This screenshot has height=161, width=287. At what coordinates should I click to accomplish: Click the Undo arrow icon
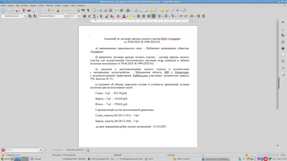(x=63, y=11)
